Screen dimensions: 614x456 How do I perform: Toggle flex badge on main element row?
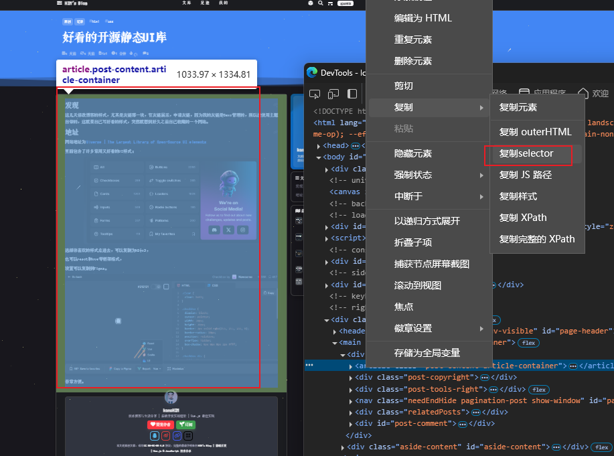point(528,343)
